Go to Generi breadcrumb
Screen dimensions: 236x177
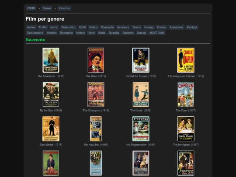point(47,8)
